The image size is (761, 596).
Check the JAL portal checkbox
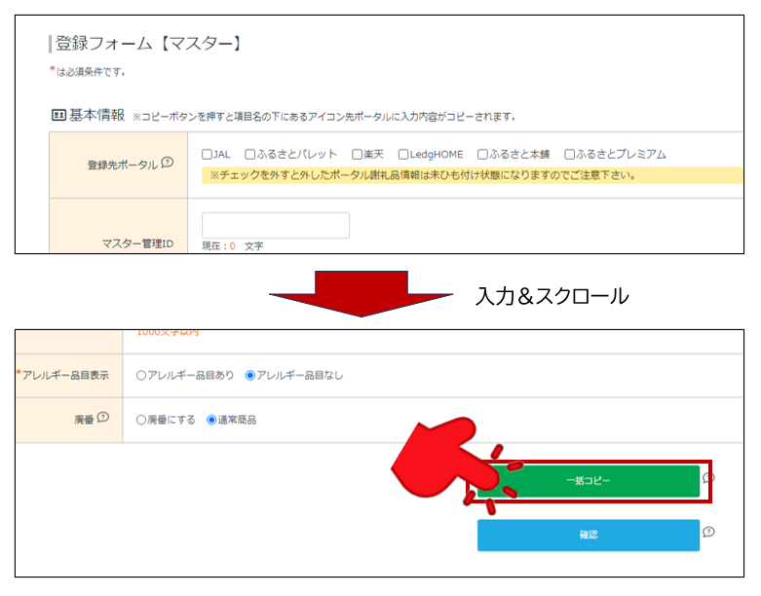[207, 154]
